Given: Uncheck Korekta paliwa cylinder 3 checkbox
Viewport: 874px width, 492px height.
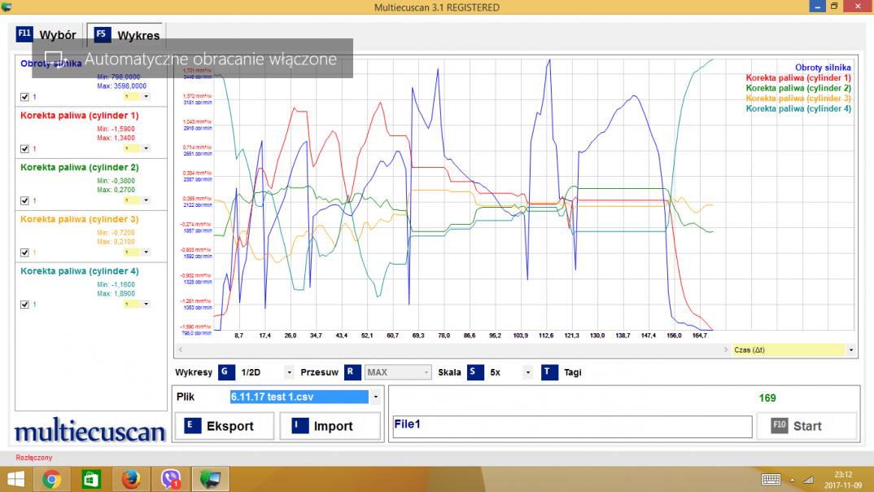Looking at the screenshot, I should point(24,253).
